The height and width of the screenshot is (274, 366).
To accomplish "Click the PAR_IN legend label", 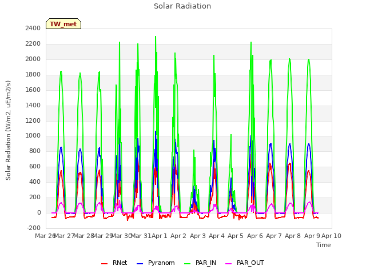I will (206, 263).
